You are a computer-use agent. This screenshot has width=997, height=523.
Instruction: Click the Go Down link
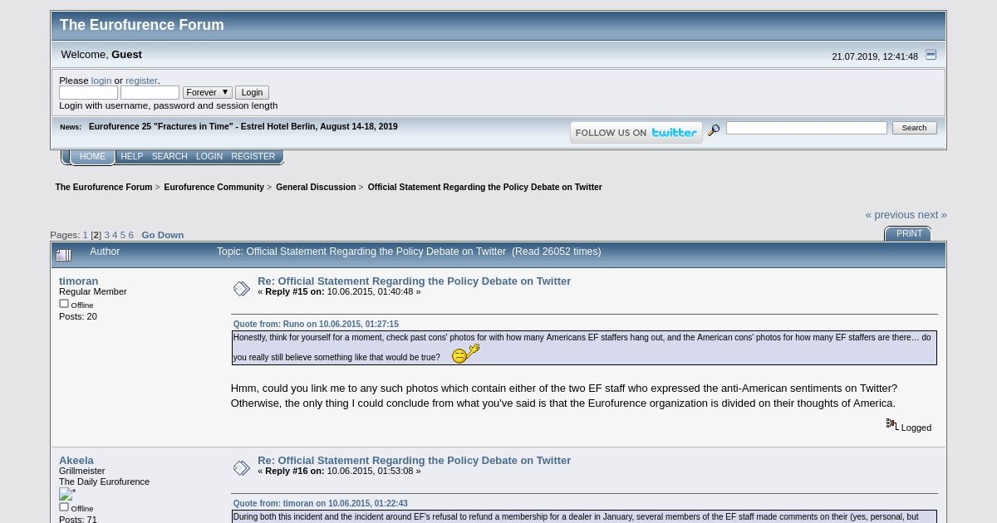pos(162,235)
